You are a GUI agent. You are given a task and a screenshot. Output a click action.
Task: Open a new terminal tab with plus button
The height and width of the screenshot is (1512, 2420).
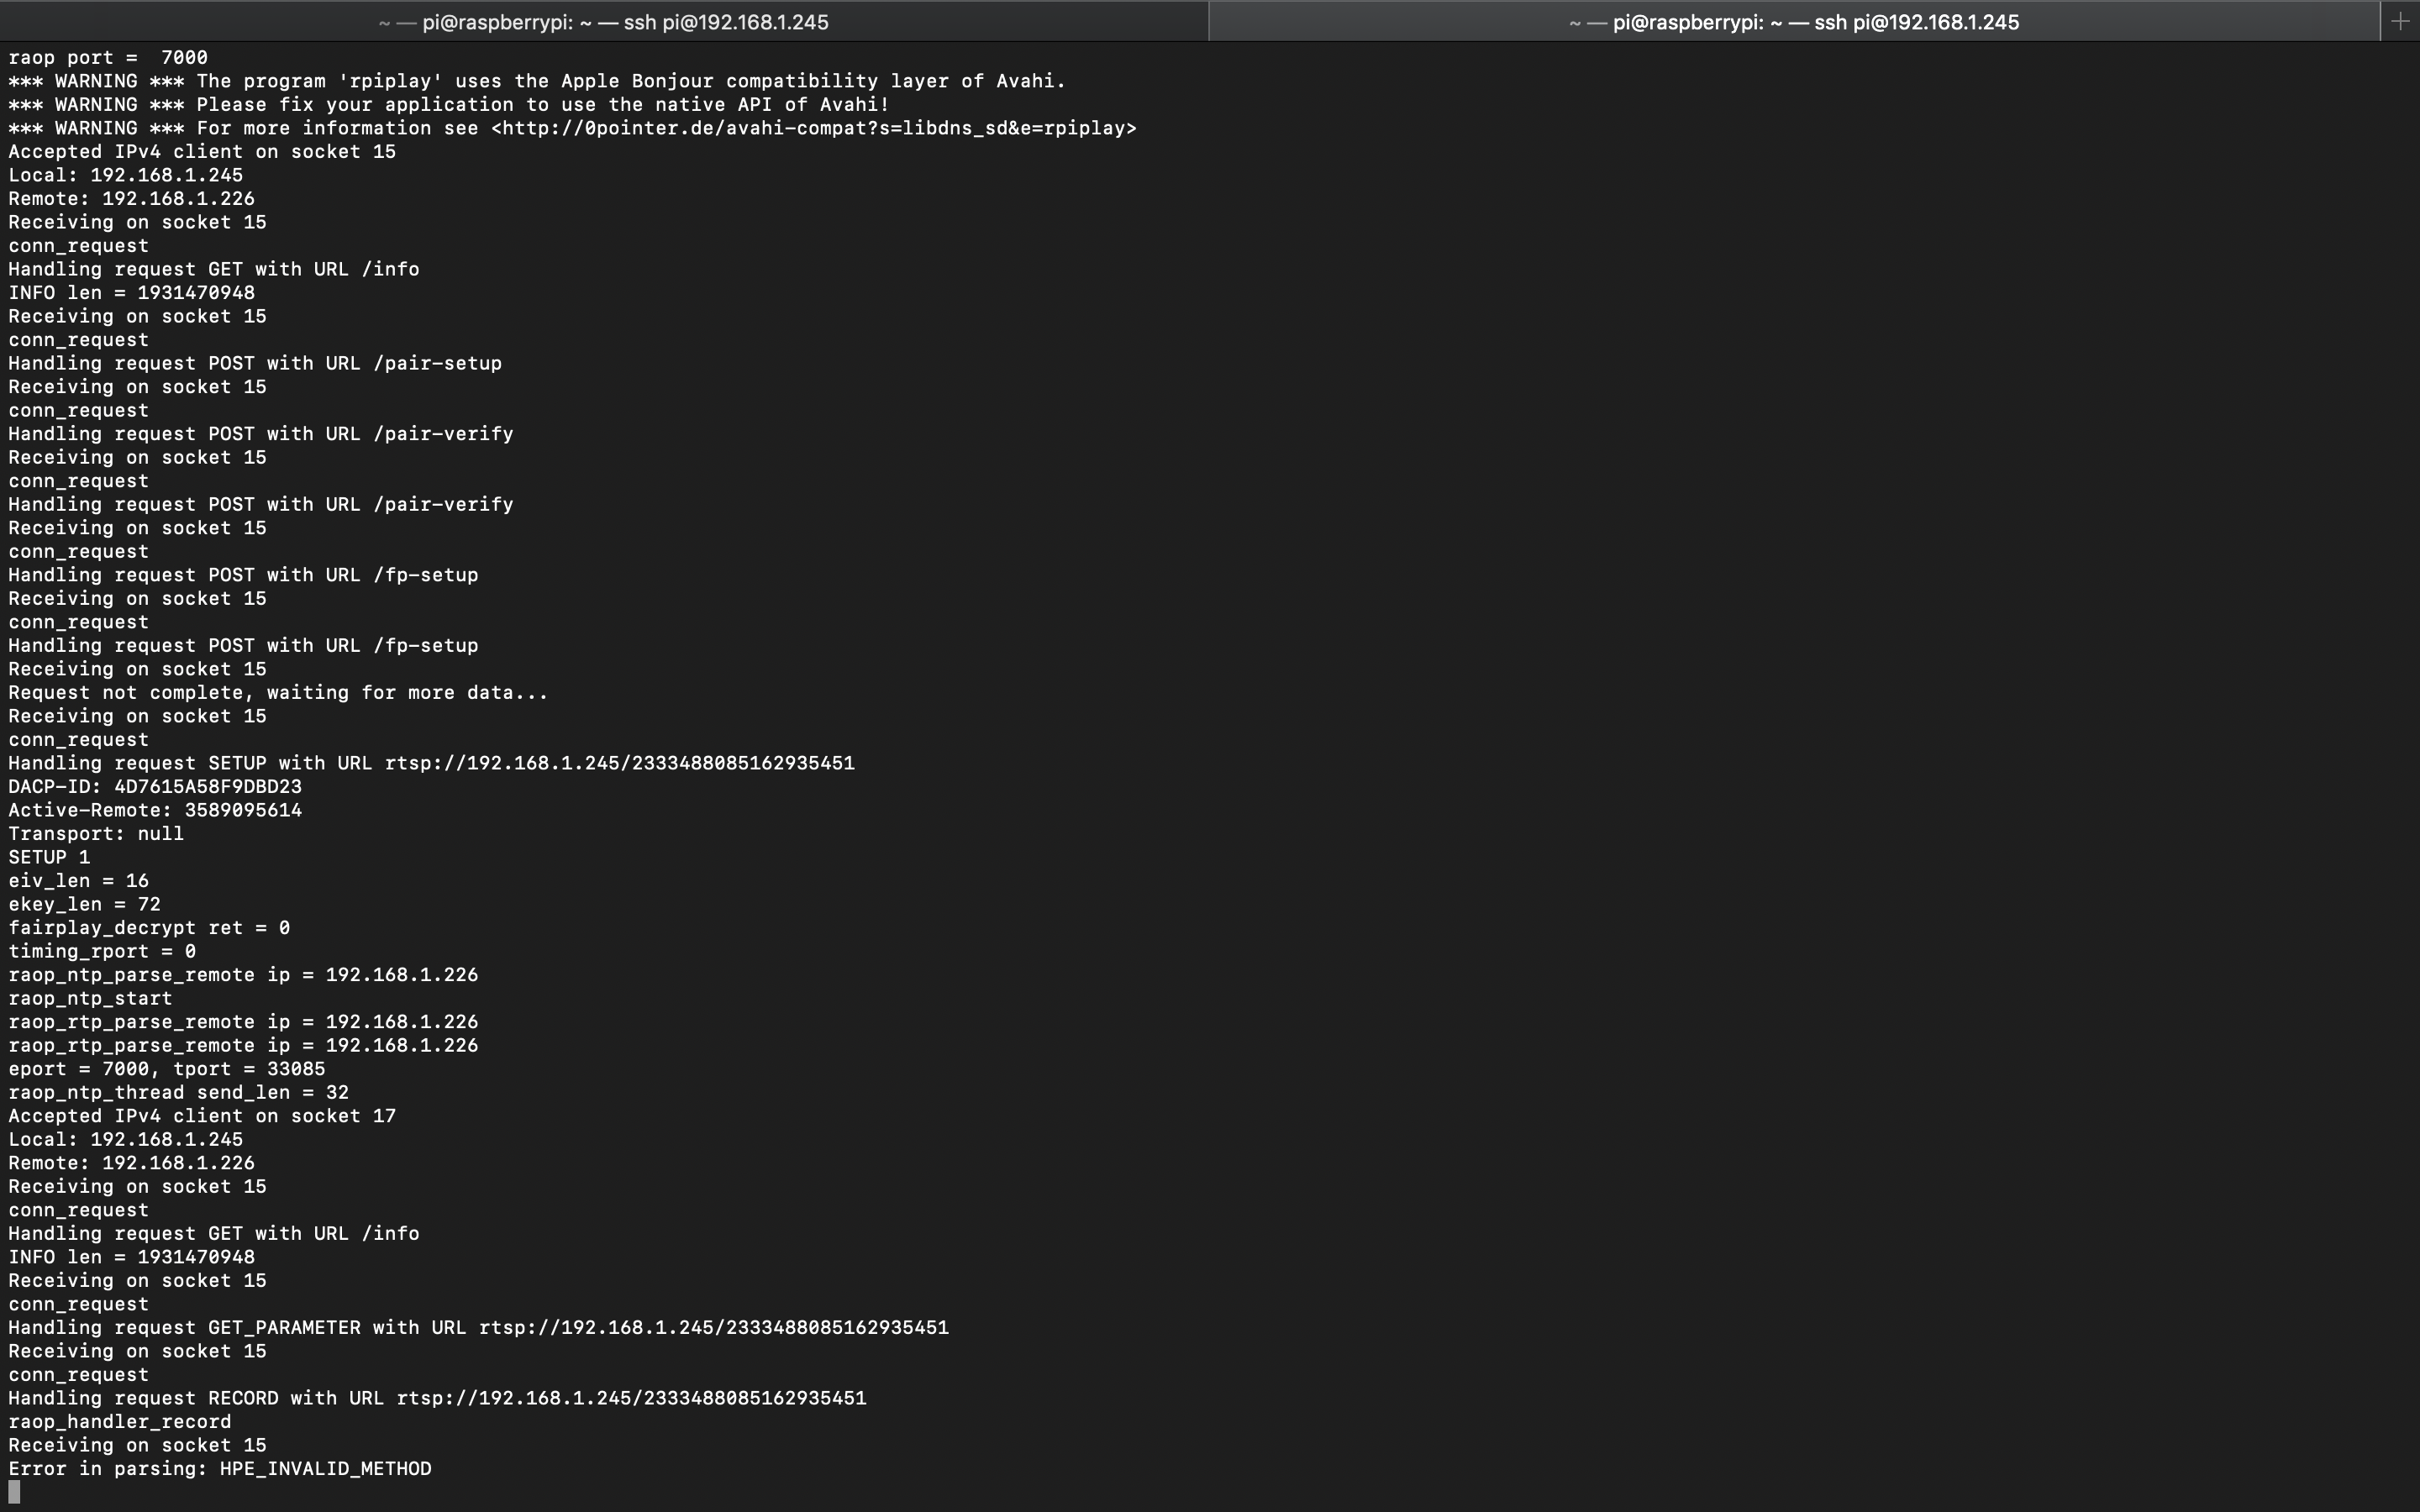(2400, 22)
